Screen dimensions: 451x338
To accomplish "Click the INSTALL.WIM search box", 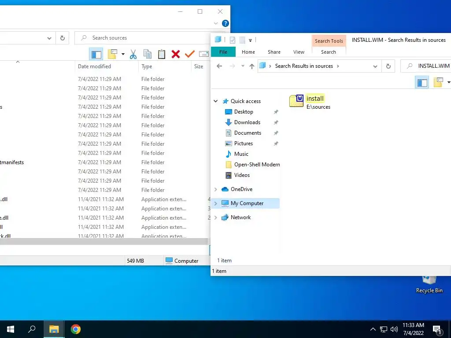I will point(426,66).
